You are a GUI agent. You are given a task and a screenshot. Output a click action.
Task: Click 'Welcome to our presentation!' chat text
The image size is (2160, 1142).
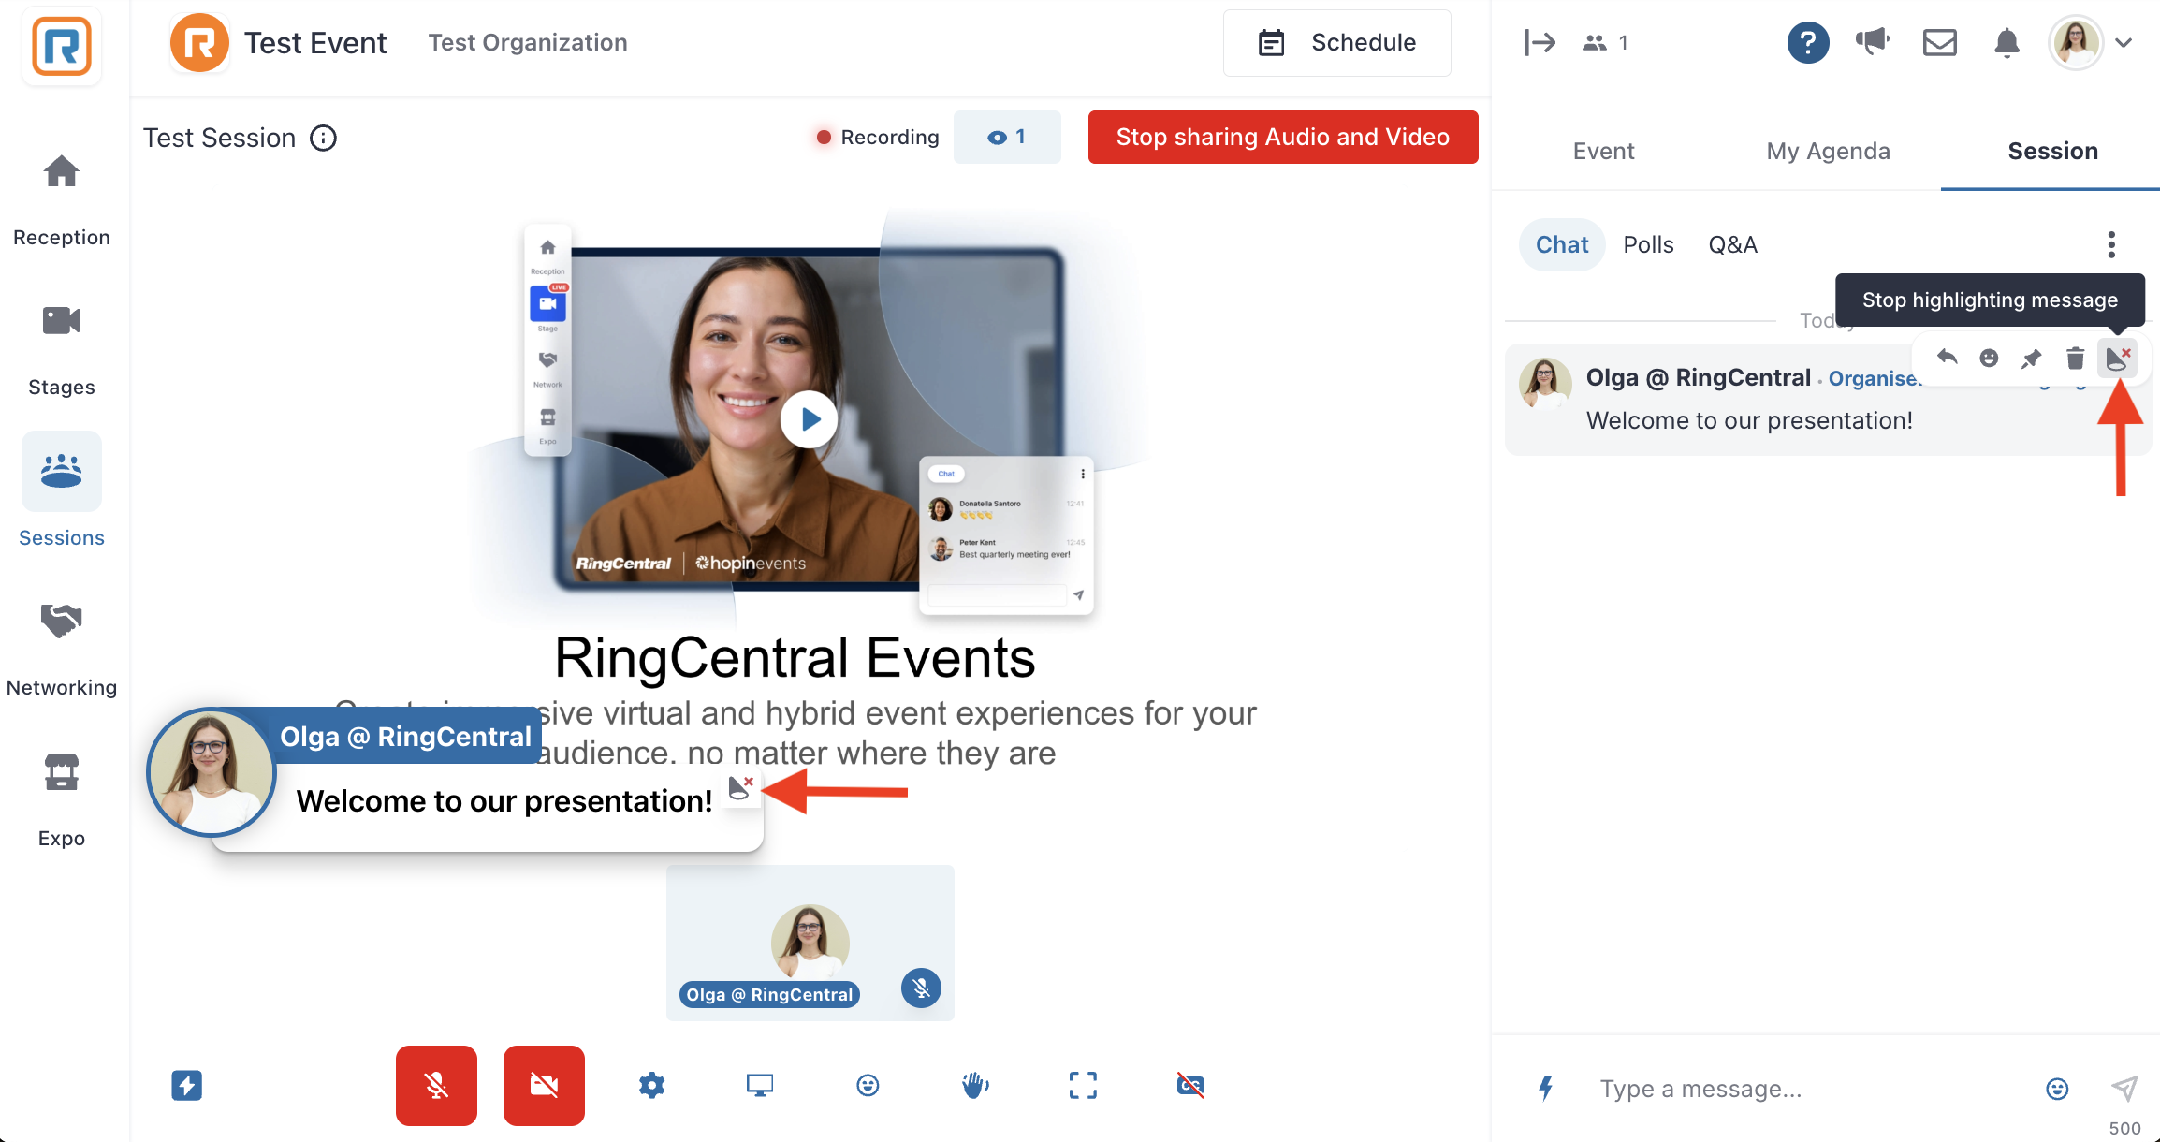pos(1749,420)
